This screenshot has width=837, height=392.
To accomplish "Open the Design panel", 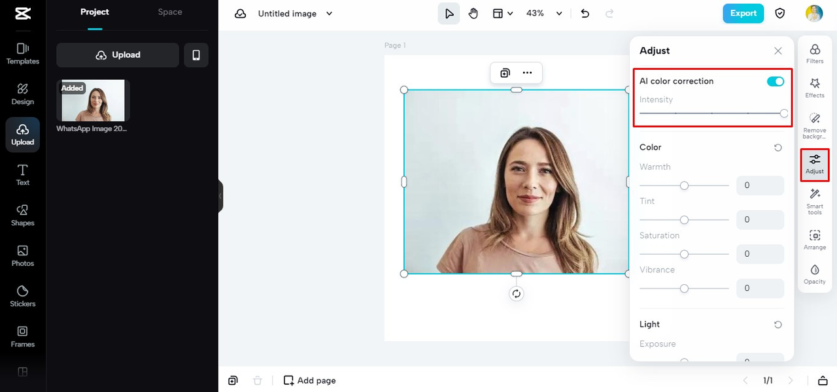I will [x=23, y=94].
